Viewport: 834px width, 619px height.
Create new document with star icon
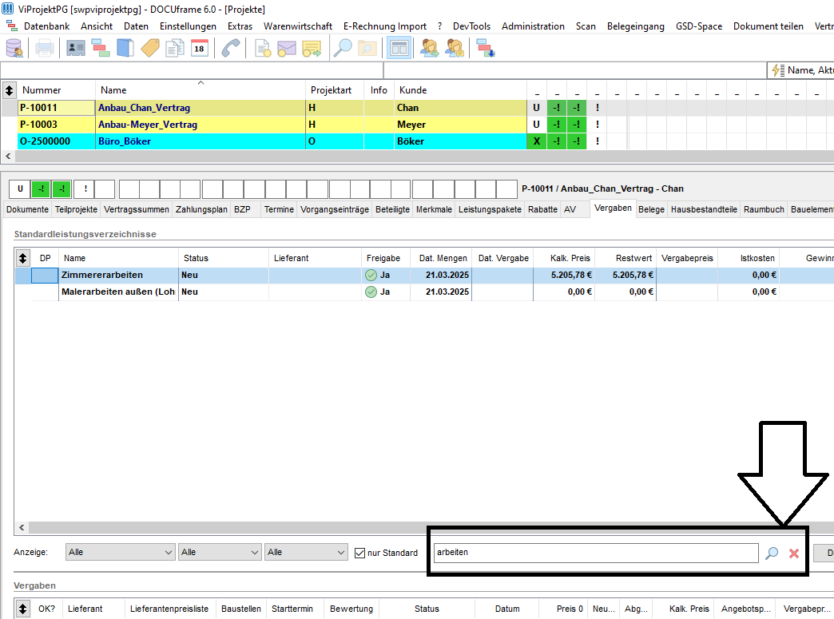262,49
